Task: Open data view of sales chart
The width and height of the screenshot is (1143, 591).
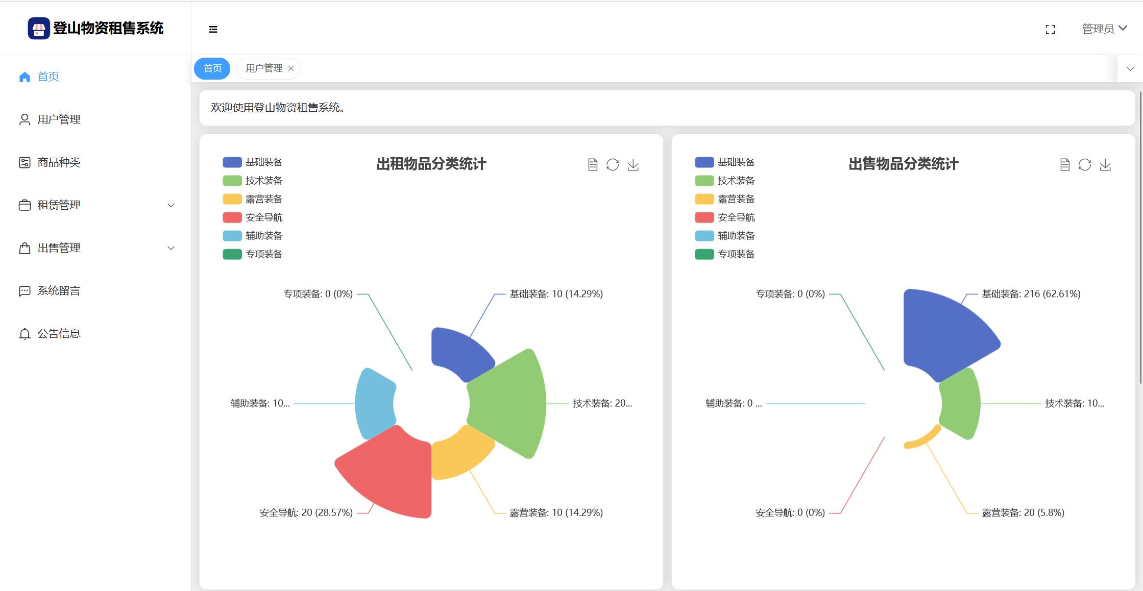Action: (1064, 165)
